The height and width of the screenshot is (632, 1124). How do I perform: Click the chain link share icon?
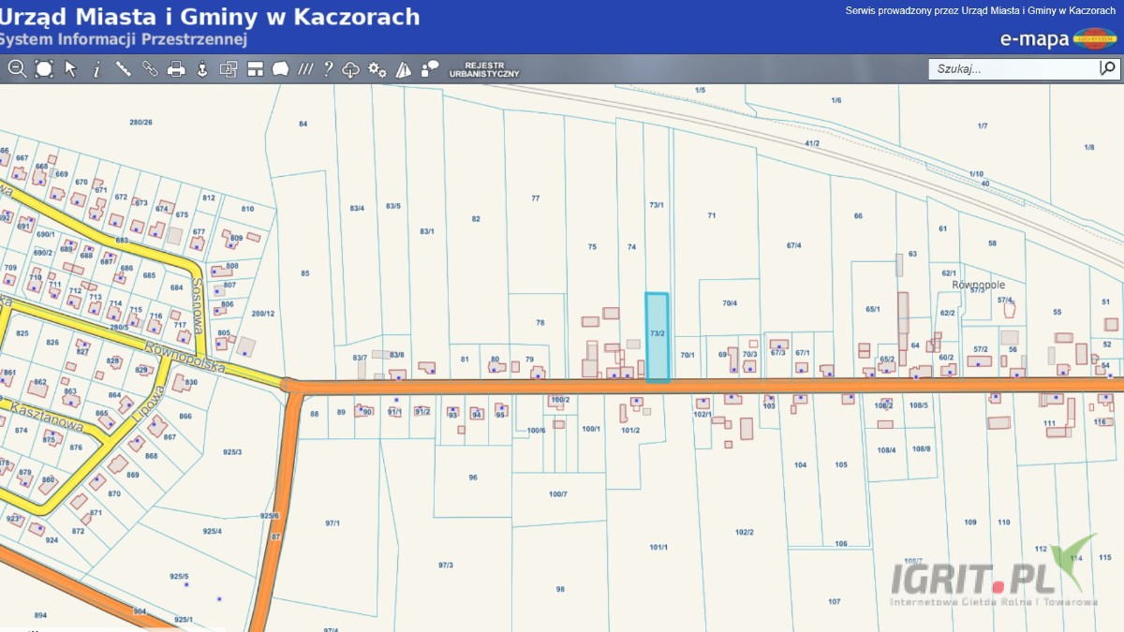pos(149,68)
